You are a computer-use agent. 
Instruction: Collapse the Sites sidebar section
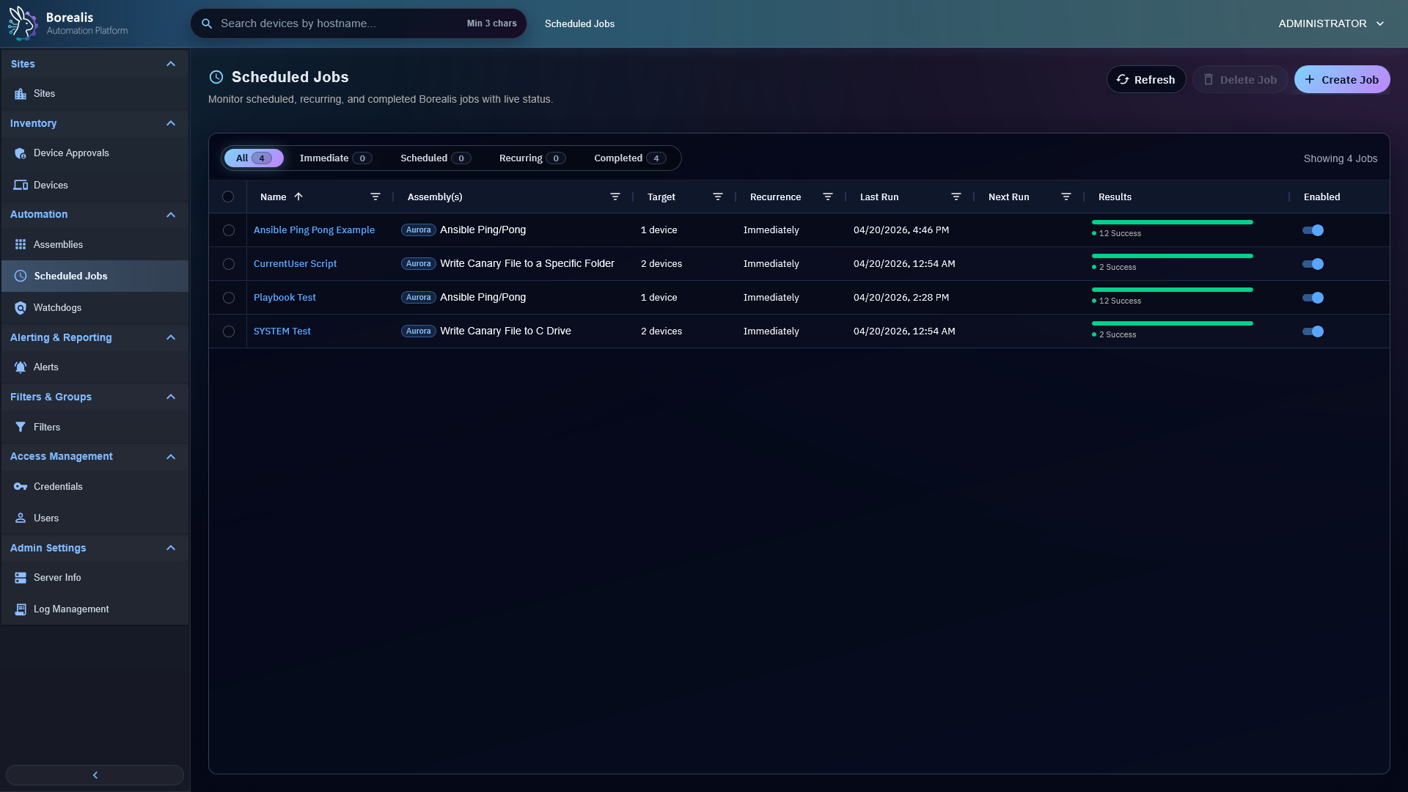coord(171,64)
